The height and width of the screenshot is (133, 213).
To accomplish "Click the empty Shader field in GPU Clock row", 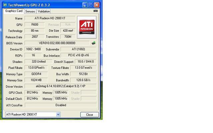I will [89, 92].
